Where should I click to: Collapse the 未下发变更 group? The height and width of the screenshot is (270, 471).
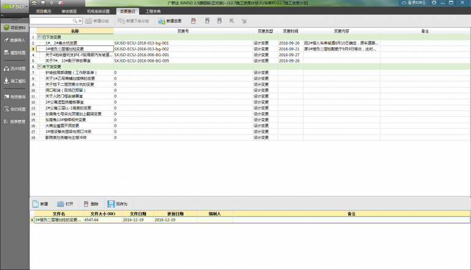39,66
